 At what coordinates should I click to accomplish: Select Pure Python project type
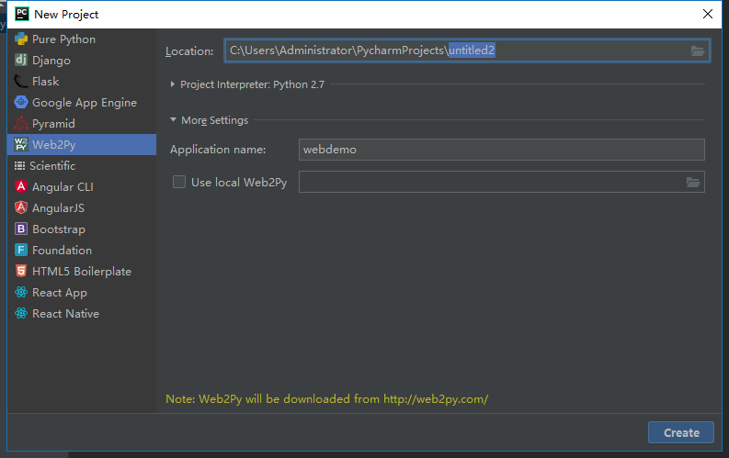[63, 39]
